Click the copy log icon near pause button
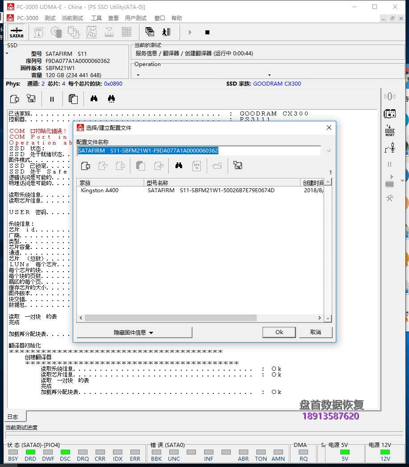 (73, 99)
